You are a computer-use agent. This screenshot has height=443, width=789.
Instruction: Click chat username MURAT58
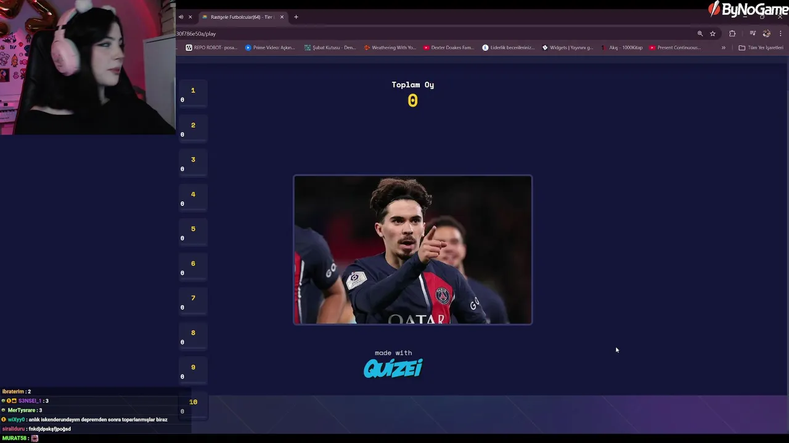14,438
